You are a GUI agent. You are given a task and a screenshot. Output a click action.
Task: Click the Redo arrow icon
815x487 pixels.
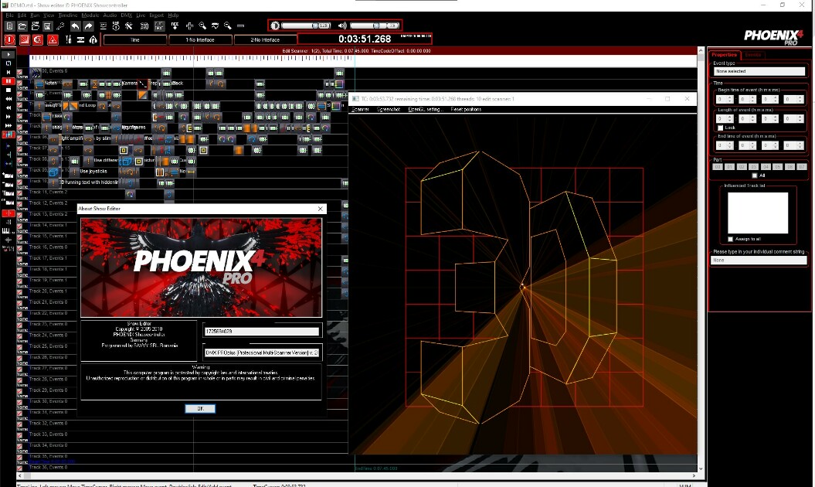(88, 26)
